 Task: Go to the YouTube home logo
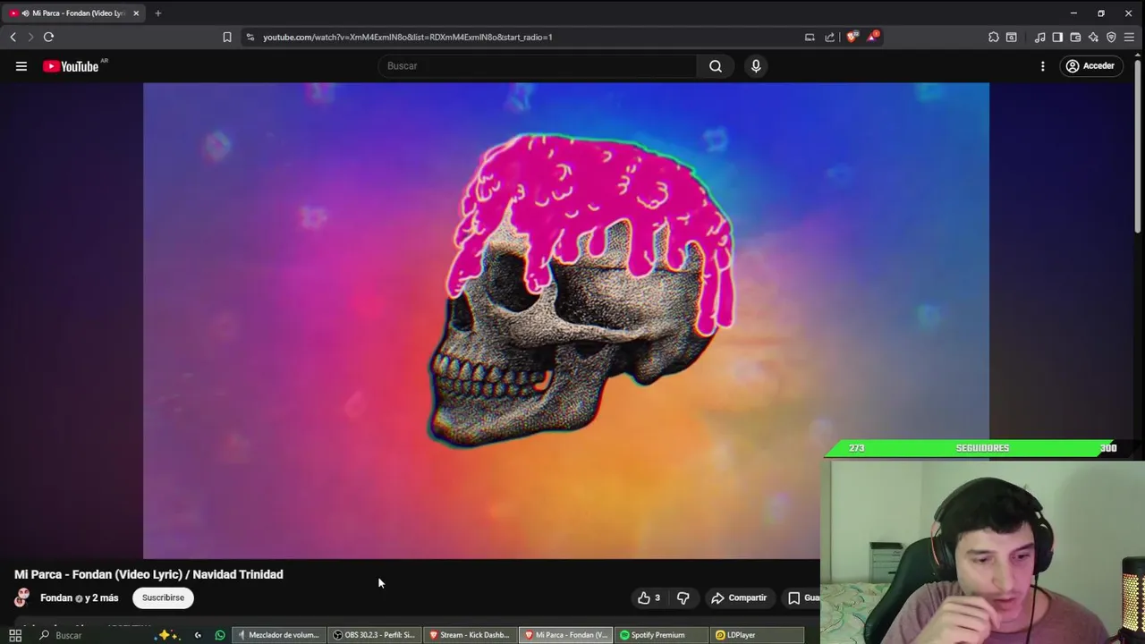(72, 66)
